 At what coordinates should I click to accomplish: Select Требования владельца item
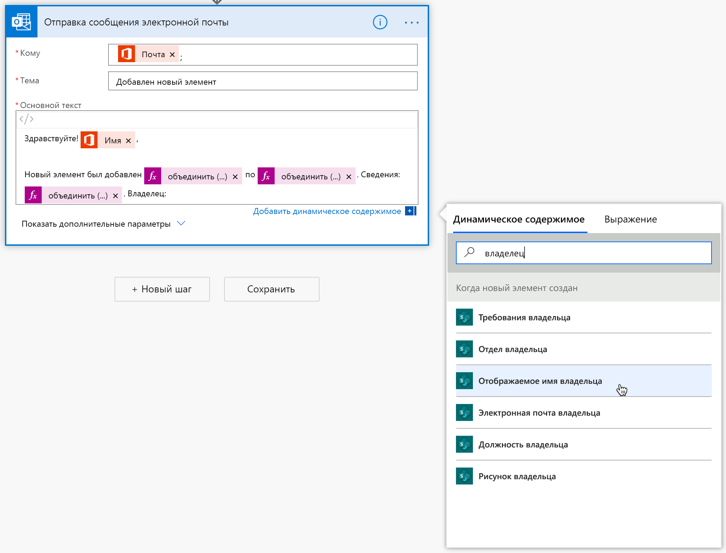pyautogui.click(x=584, y=317)
